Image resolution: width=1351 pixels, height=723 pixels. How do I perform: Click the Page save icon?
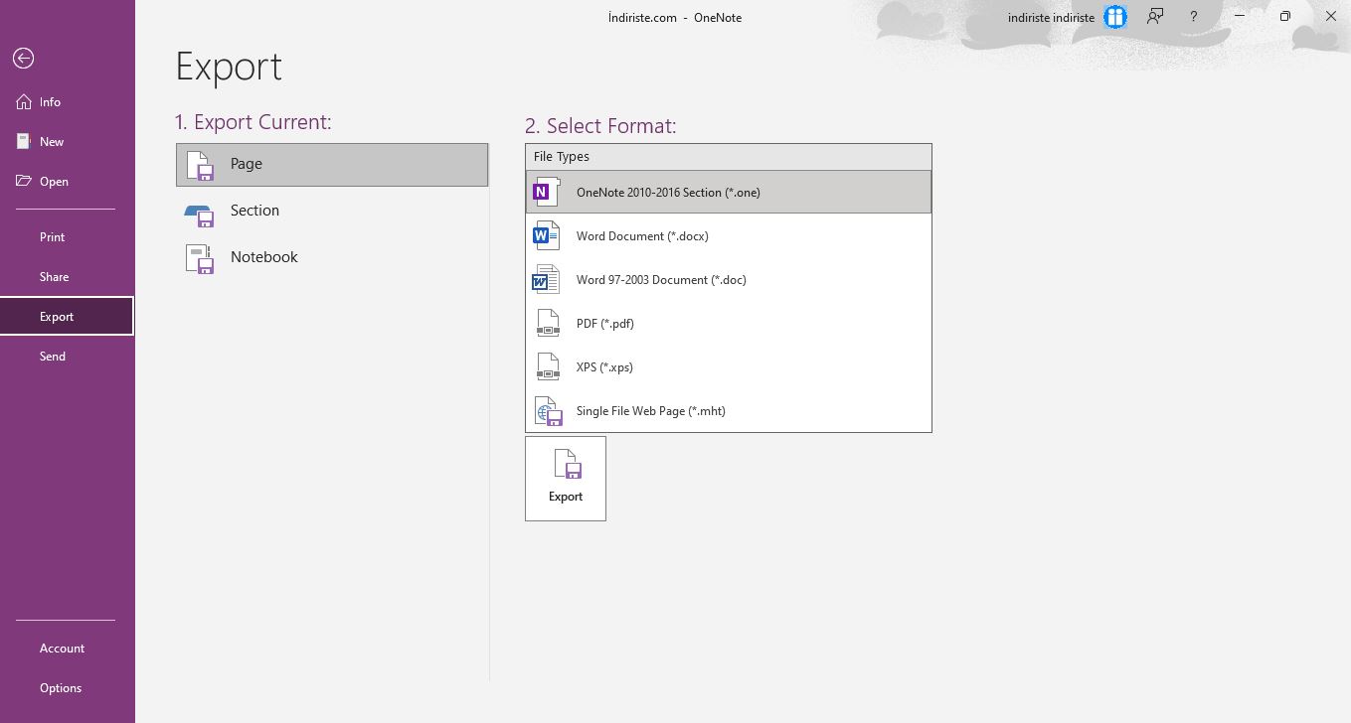tap(201, 165)
